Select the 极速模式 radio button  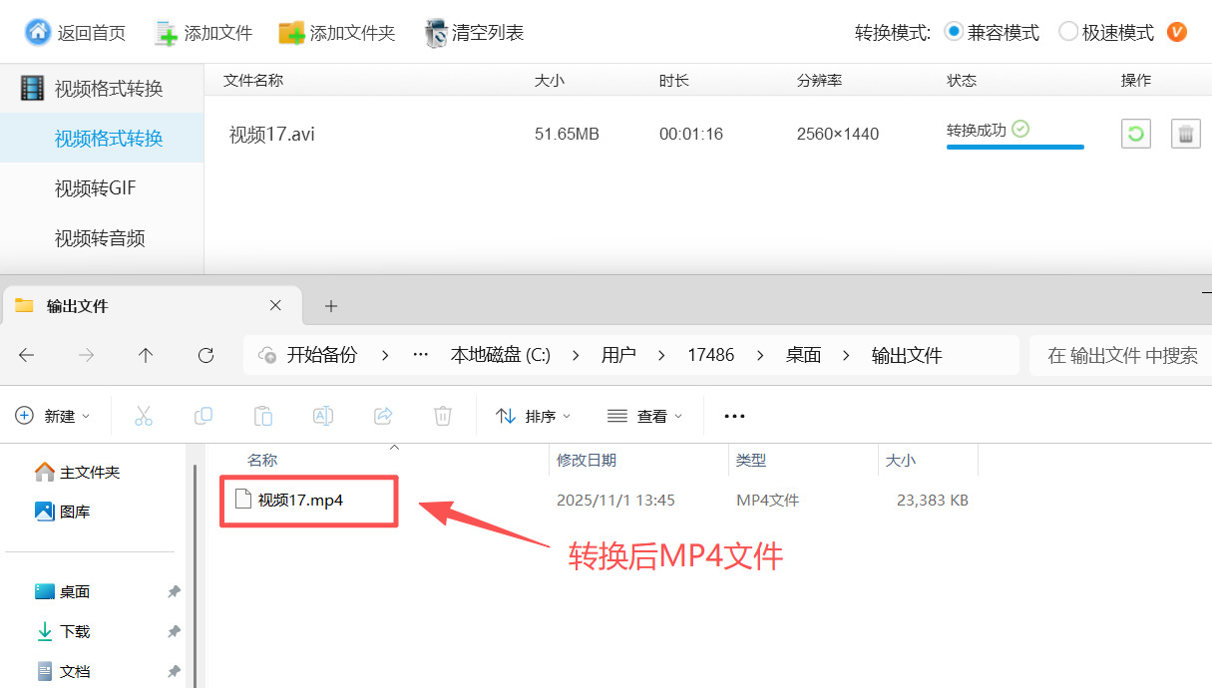click(x=1068, y=32)
